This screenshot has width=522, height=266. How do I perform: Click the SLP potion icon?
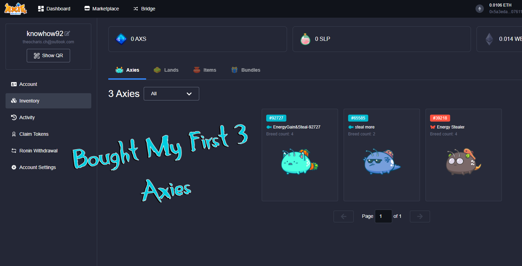point(305,39)
